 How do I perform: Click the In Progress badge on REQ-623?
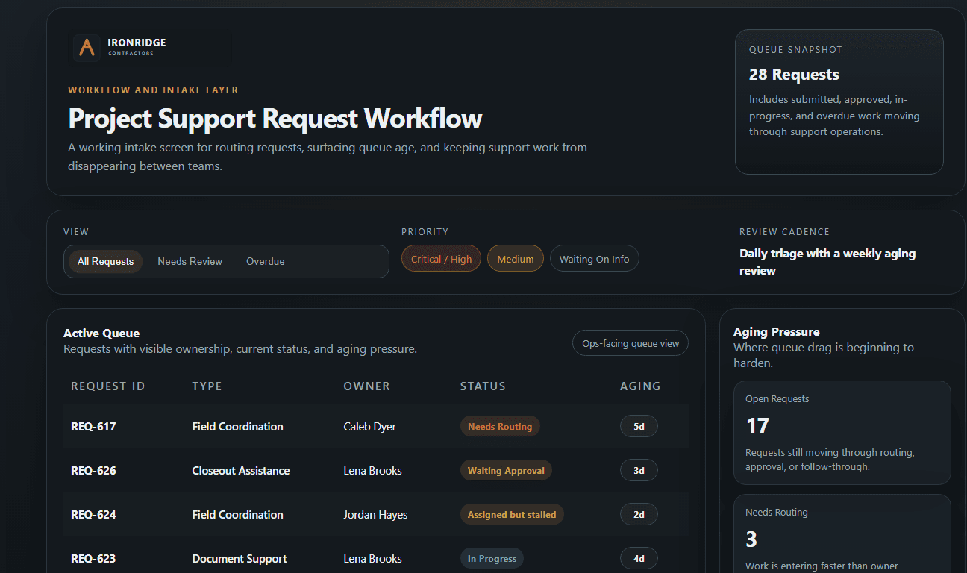point(492,558)
